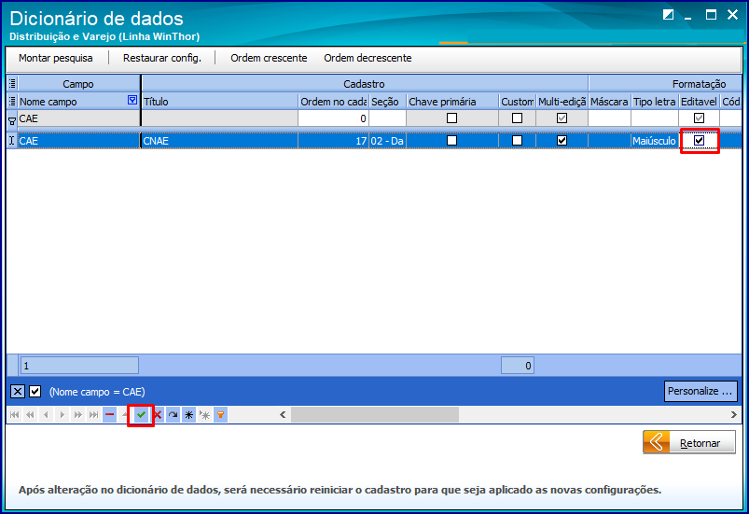This screenshot has width=749, height=514.
Task: Toggle Editavel checkbox in CNAE row
Action: (x=700, y=141)
